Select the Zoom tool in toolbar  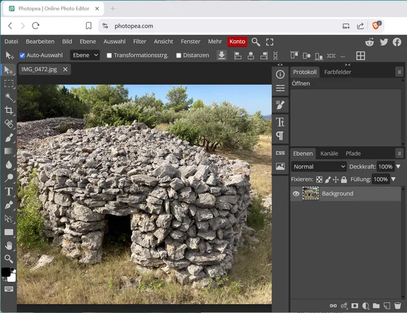tap(9, 259)
